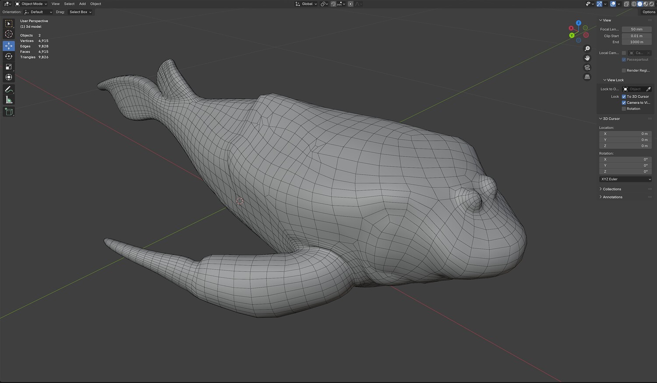Click the 3D Cursor Location X field
Screen dimensions: 657x383
click(x=625, y=134)
